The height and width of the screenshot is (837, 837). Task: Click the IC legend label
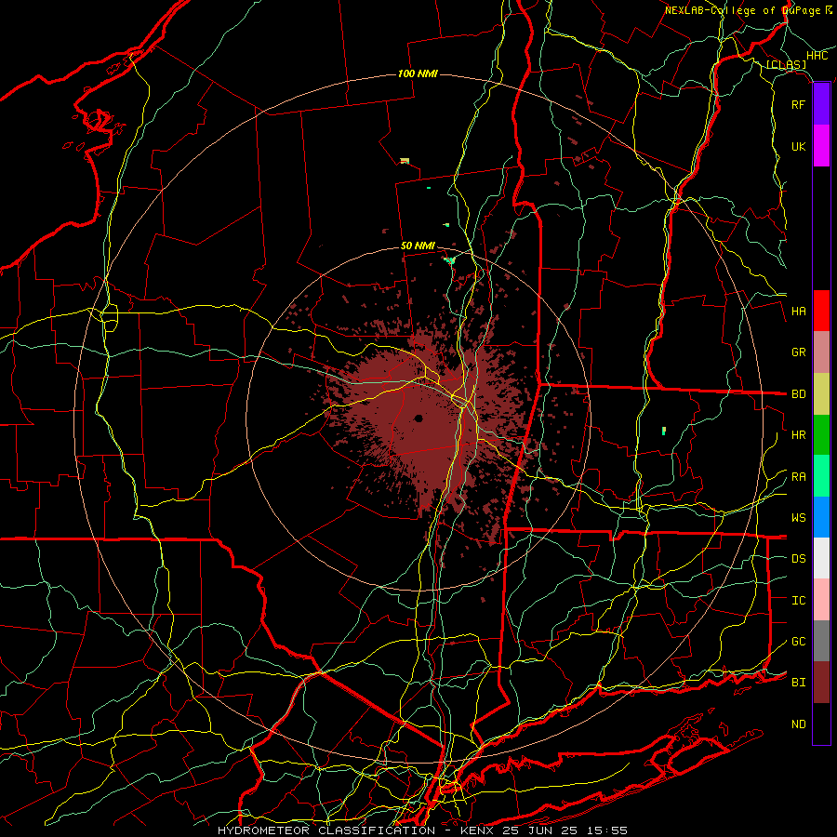pos(799,601)
